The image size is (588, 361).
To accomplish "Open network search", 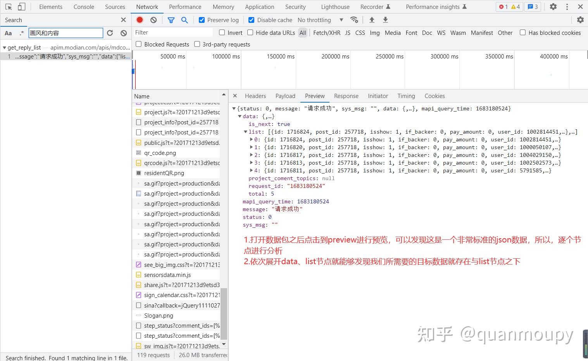I will (185, 20).
